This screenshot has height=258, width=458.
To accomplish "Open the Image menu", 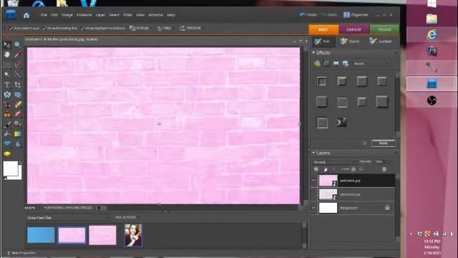I will (x=67, y=15).
